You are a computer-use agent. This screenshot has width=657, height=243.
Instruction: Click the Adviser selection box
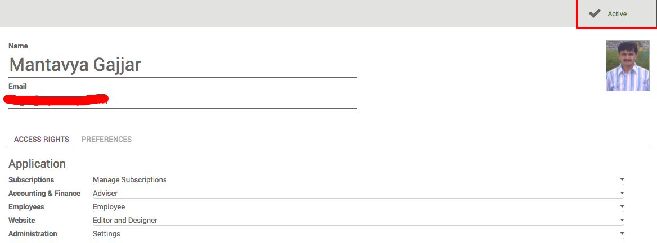[x=358, y=193]
